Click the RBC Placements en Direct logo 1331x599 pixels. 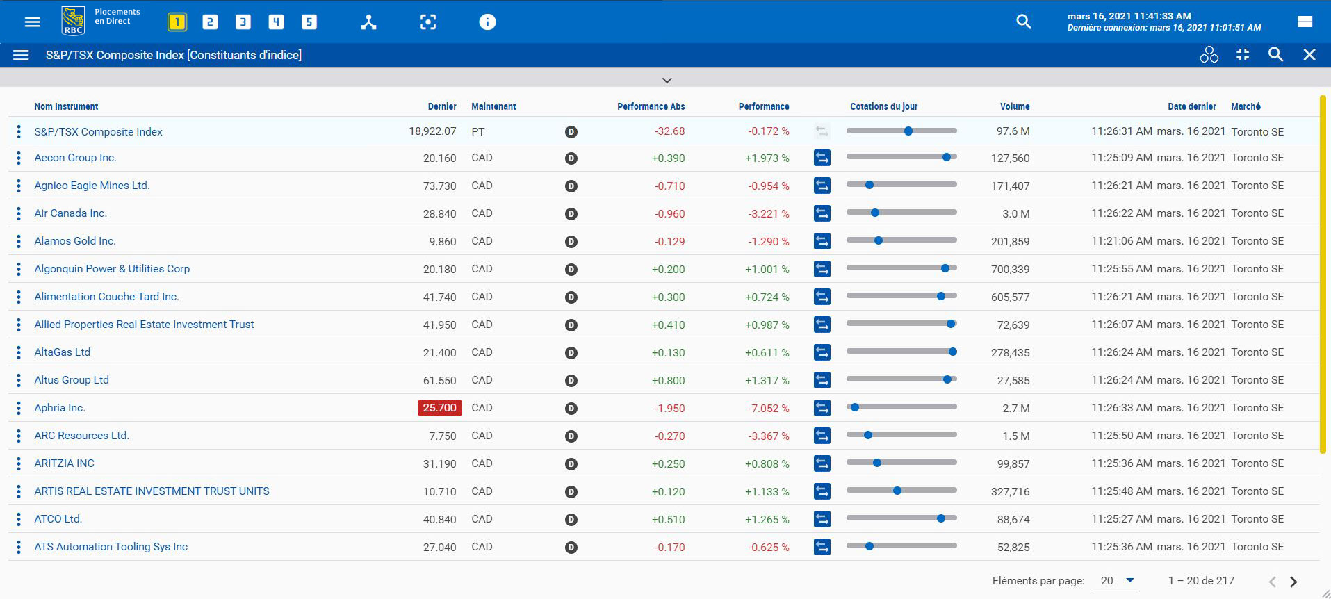click(x=101, y=21)
